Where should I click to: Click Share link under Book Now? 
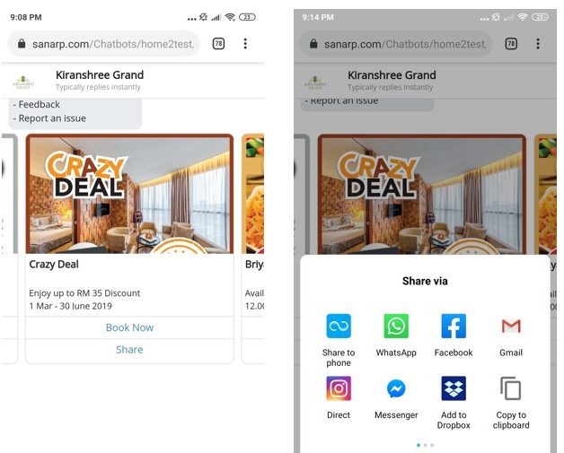[129, 350]
